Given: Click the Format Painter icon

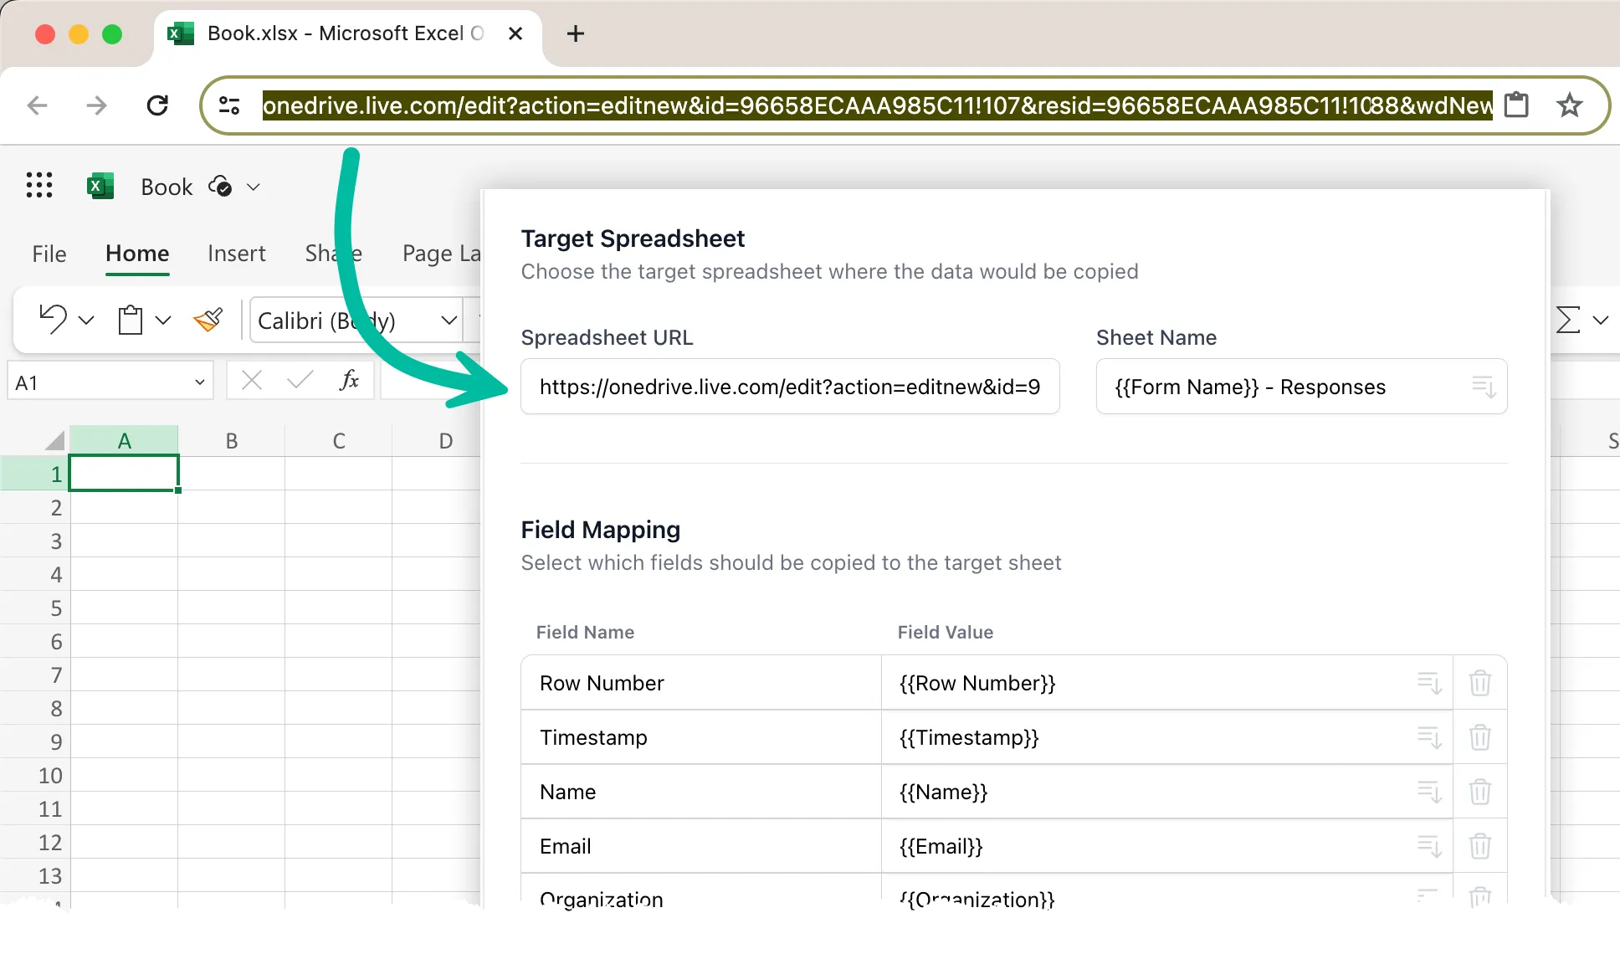Looking at the screenshot, I should (208, 319).
